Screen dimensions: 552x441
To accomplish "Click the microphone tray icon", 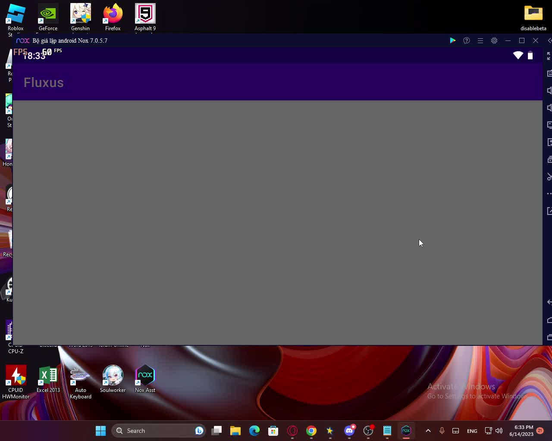I will [442, 431].
